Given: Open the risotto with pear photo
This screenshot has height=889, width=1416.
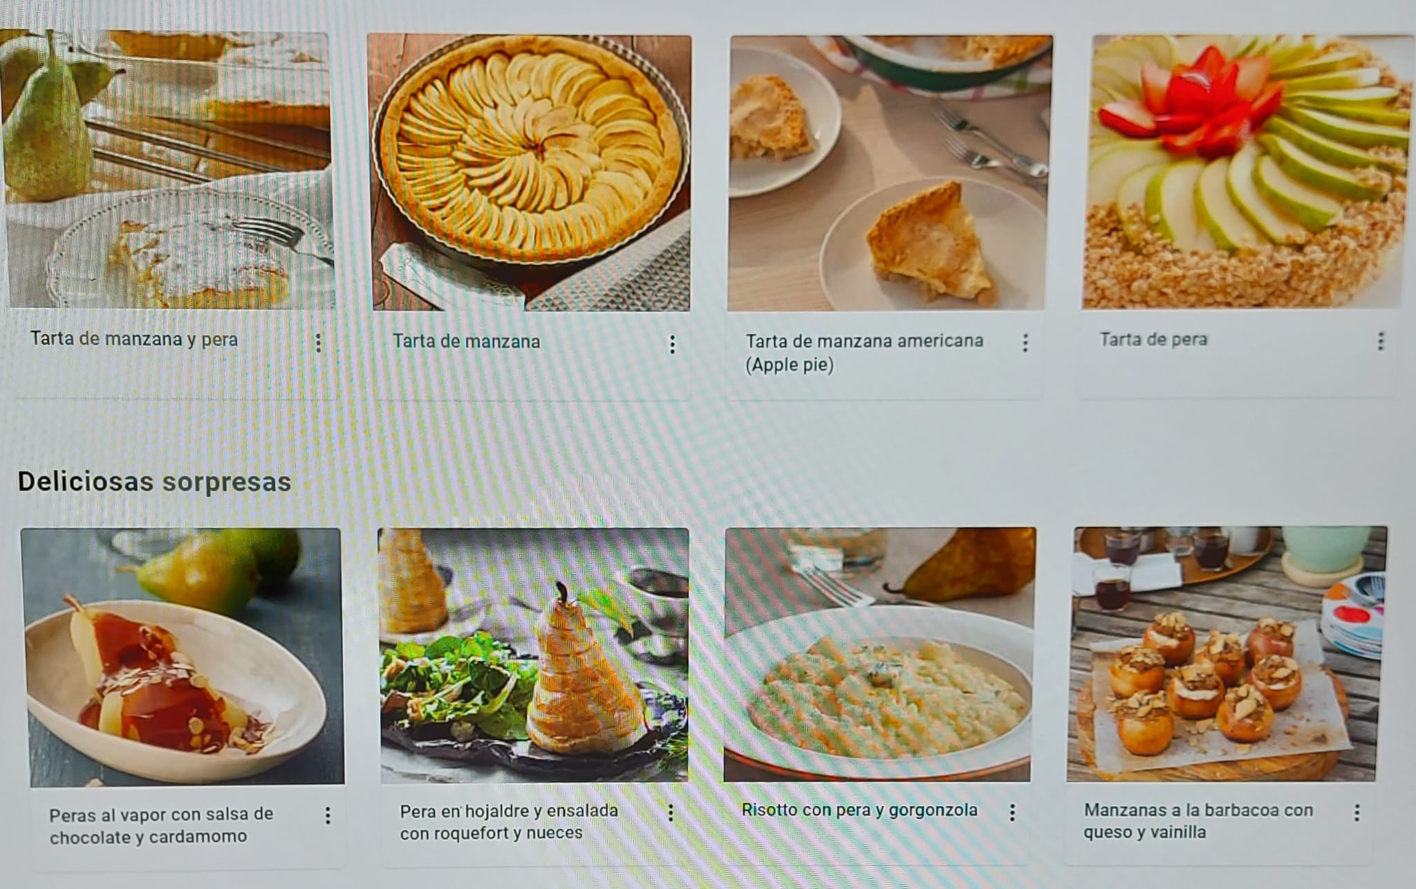Looking at the screenshot, I should [879, 655].
